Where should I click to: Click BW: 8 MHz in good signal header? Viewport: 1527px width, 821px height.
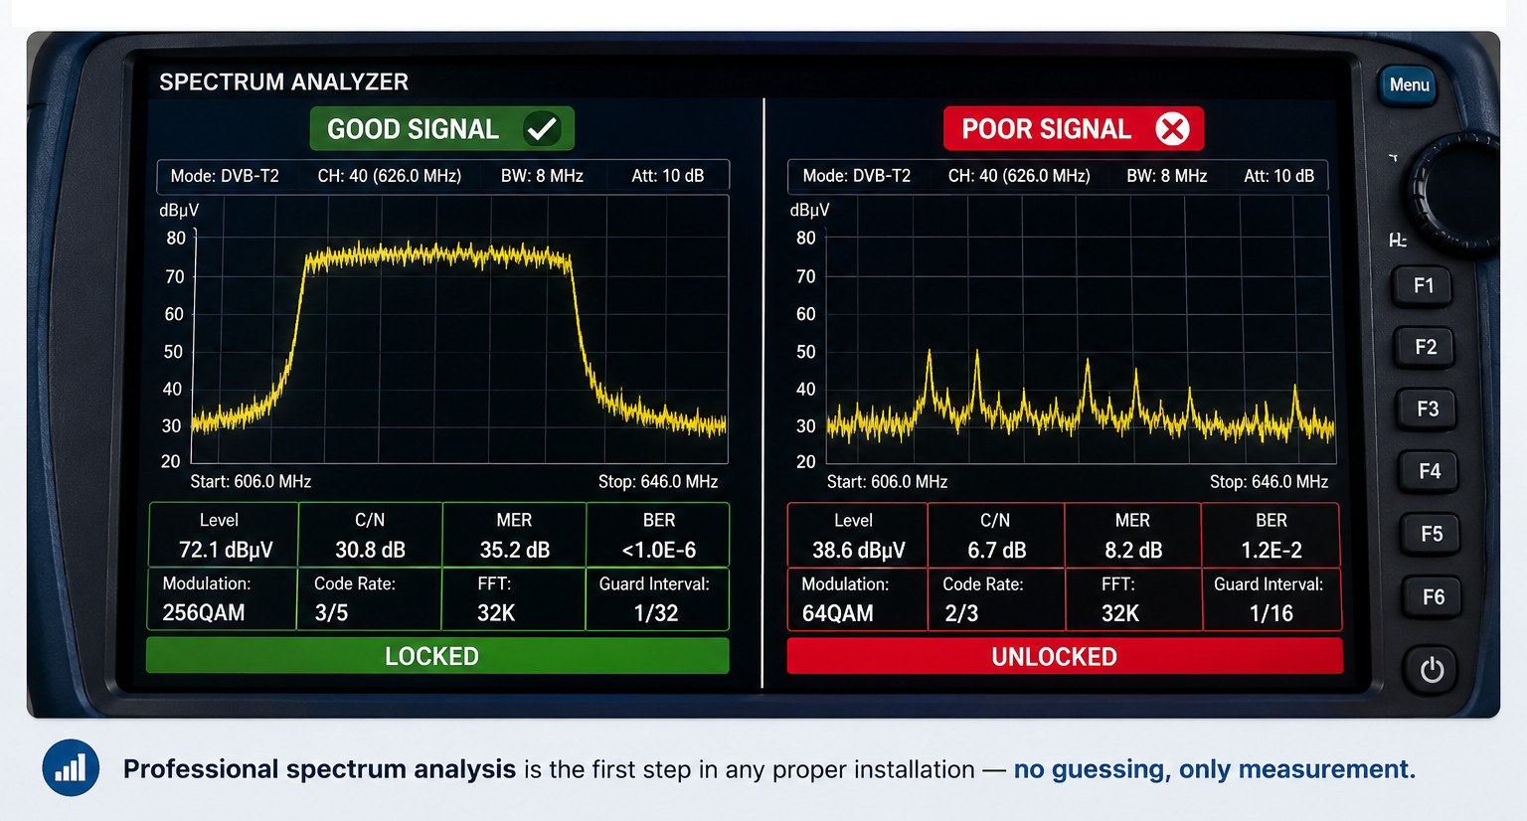pos(542,176)
